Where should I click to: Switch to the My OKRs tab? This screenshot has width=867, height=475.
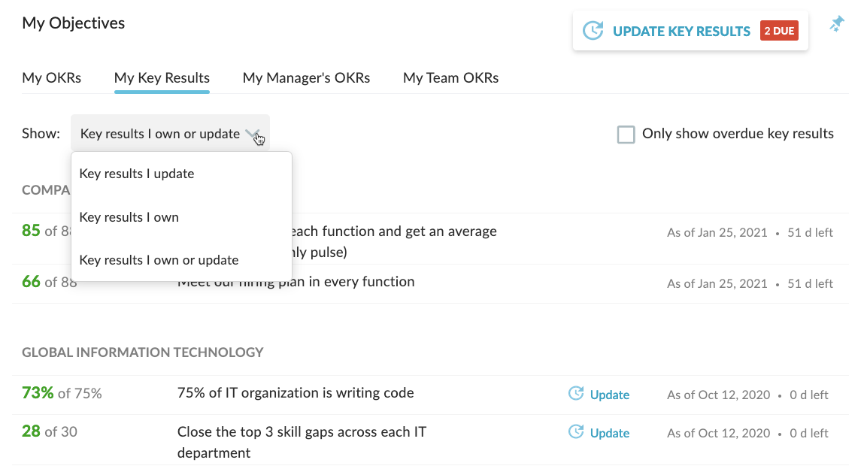tap(51, 78)
